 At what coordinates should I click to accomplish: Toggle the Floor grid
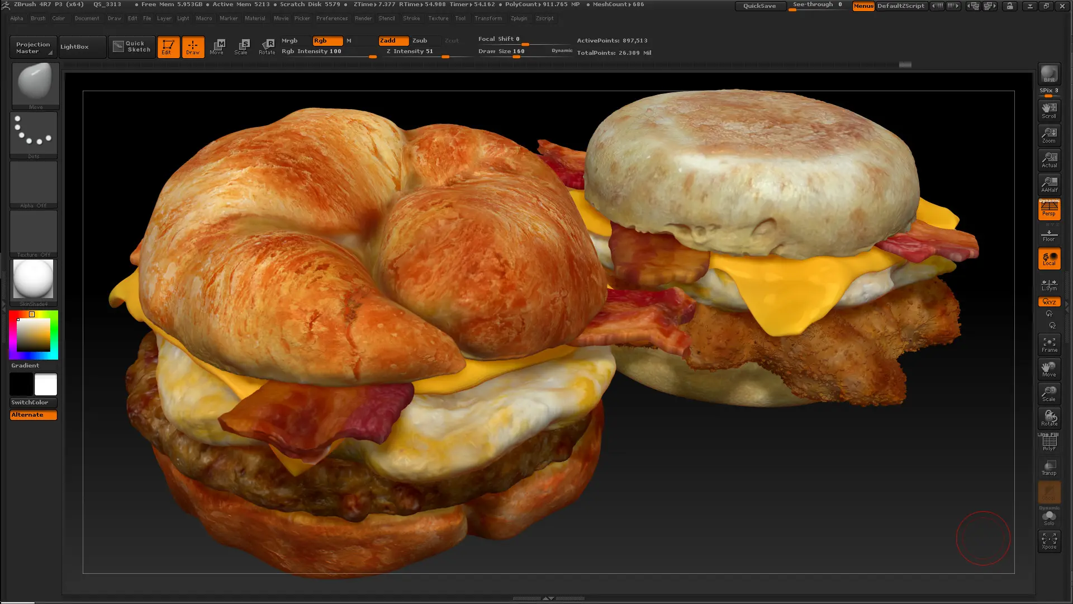[x=1049, y=235]
